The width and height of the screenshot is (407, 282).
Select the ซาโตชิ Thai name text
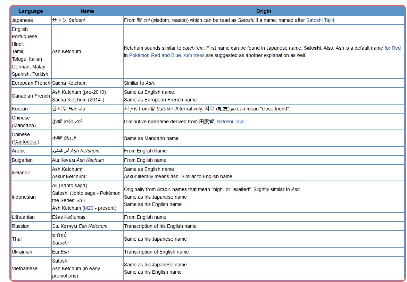59,235
